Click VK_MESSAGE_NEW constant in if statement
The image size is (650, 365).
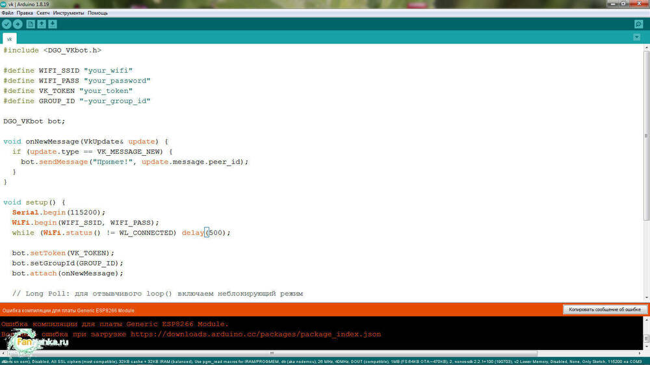click(x=128, y=151)
